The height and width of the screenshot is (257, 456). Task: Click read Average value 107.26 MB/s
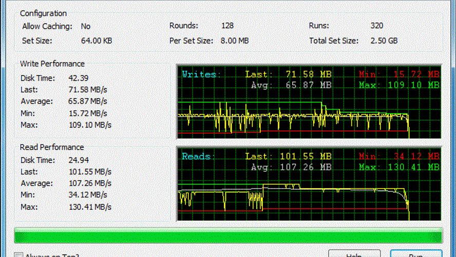pos(90,183)
